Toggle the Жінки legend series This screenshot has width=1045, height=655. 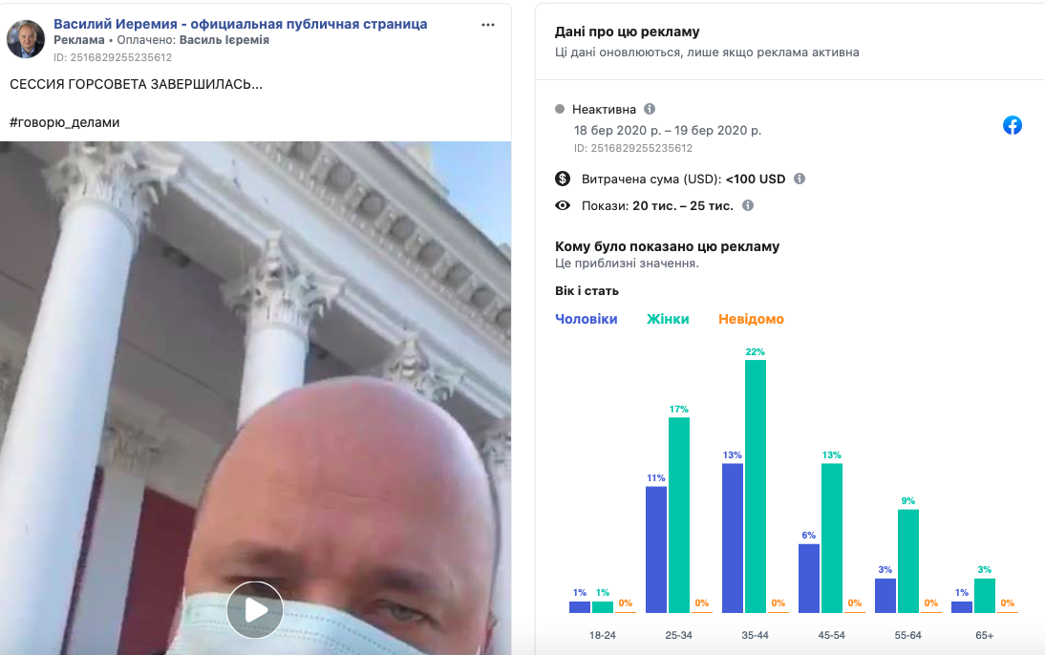click(668, 319)
